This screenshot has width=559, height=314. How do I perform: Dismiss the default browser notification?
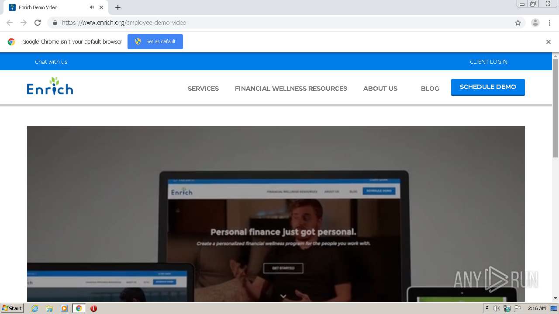click(x=549, y=42)
